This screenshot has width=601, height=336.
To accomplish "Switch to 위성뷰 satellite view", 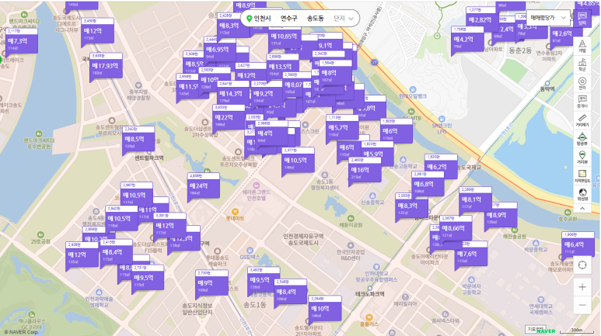I will 582,194.
